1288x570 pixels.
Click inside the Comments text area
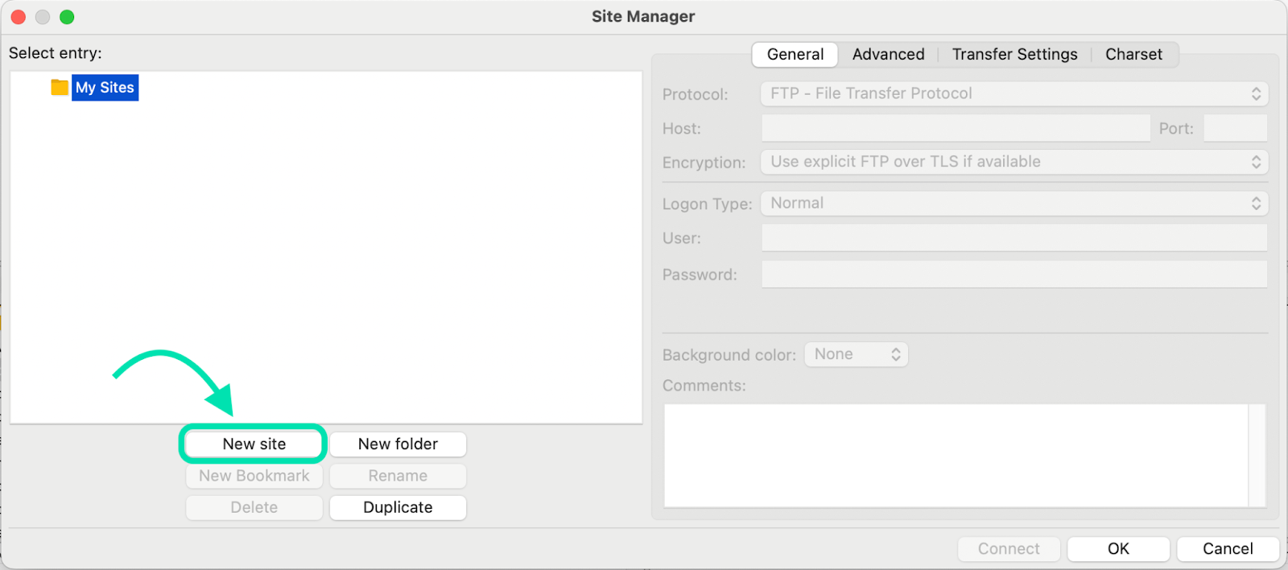coord(956,456)
